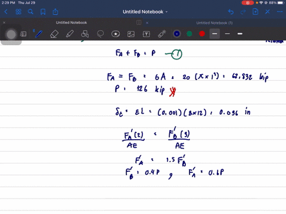Select the last stroke thickness option
The image size is (286, 214).
[240, 34]
